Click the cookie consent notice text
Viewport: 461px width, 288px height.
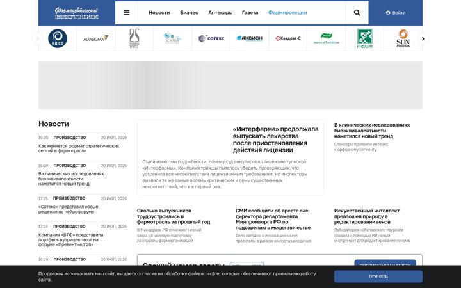pyautogui.click(x=177, y=276)
